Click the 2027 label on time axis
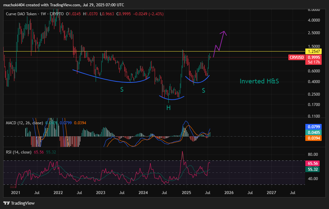Viewport: 329px width, 209px height. (x=271, y=192)
